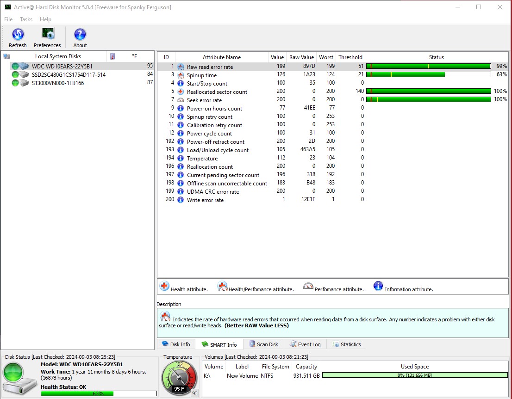Sort by the Raw Value column header
This screenshot has width=512, height=399.
pyautogui.click(x=301, y=57)
